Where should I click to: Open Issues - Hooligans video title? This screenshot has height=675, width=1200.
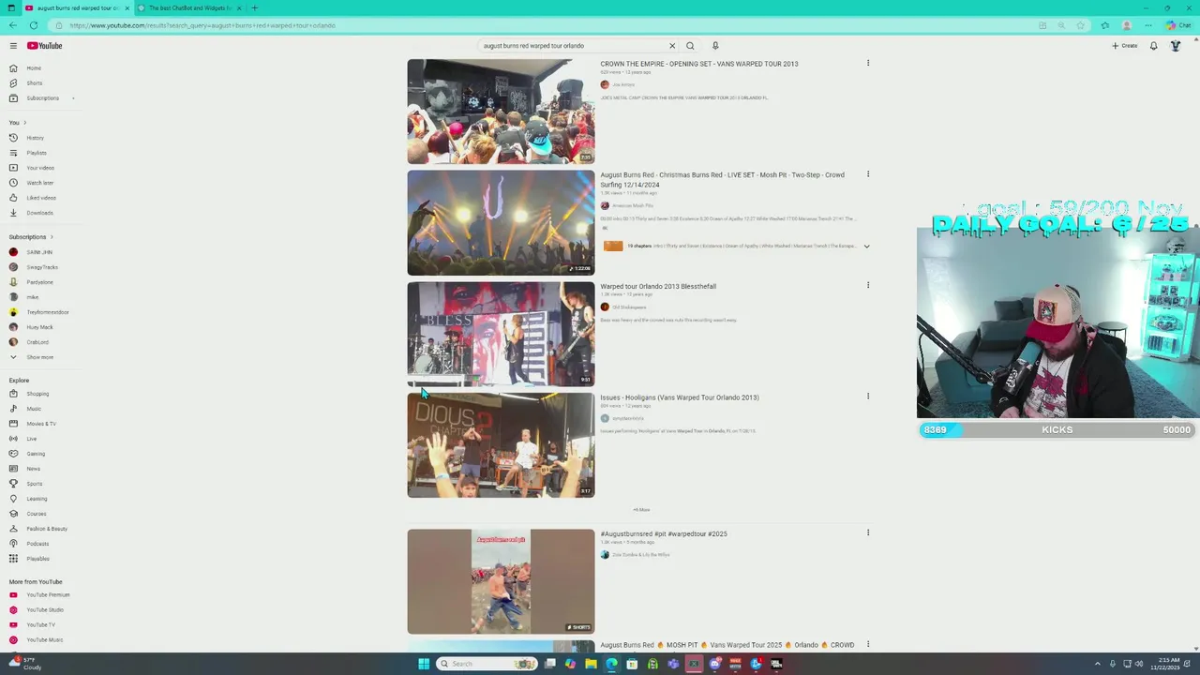click(680, 397)
